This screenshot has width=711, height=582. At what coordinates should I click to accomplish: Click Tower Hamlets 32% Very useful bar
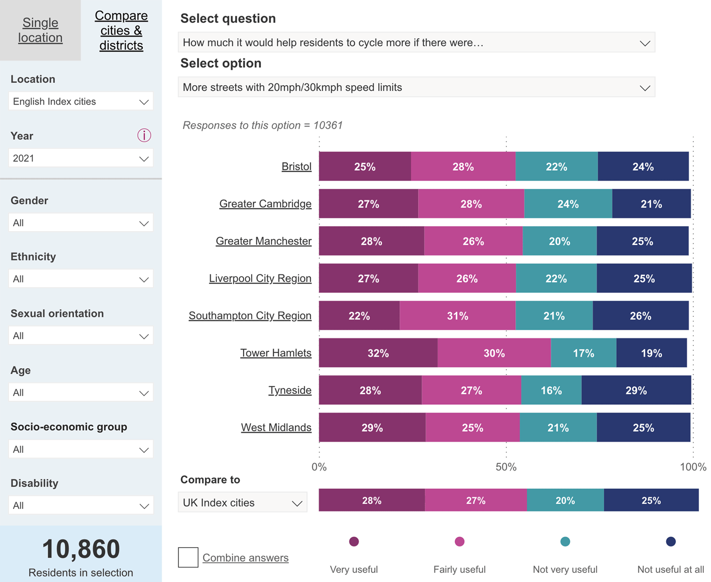[378, 353]
